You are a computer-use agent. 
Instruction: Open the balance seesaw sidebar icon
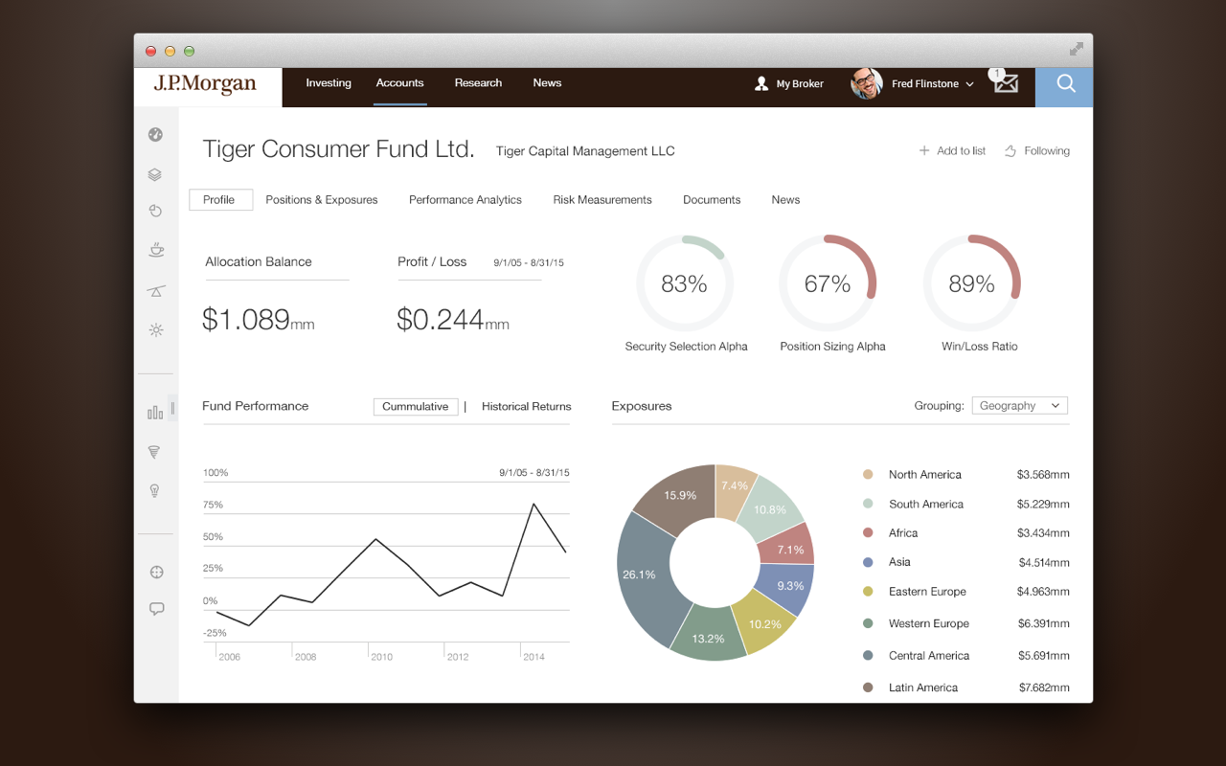(155, 291)
